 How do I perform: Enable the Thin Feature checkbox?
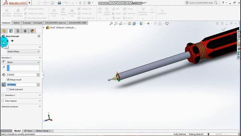[3, 101]
